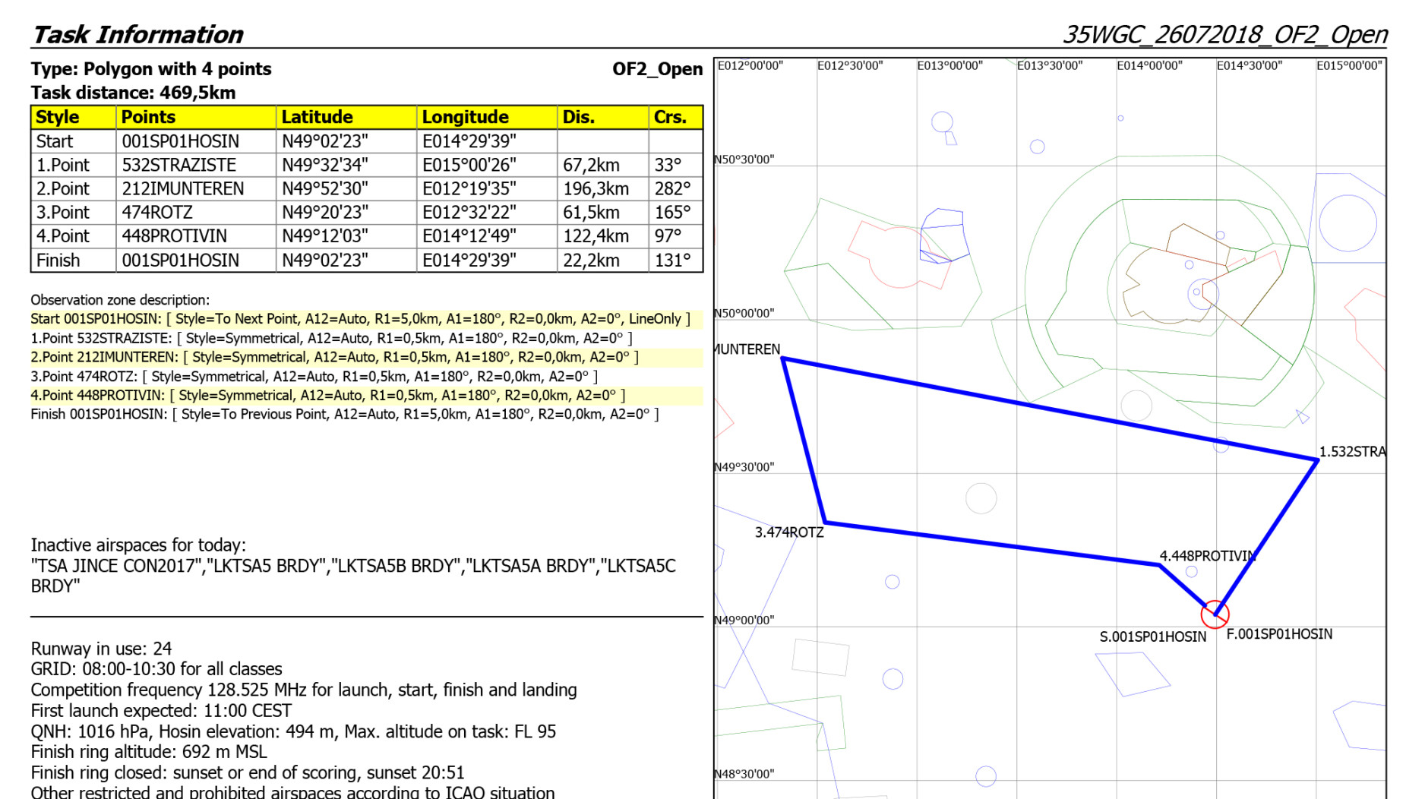
Task: Click the Longitude column header
Action: click(465, 117)
